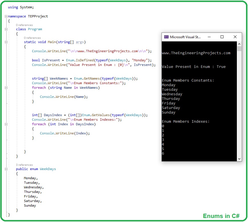
Task: Open the '0 references' link above Main
Action: point(32,38)
